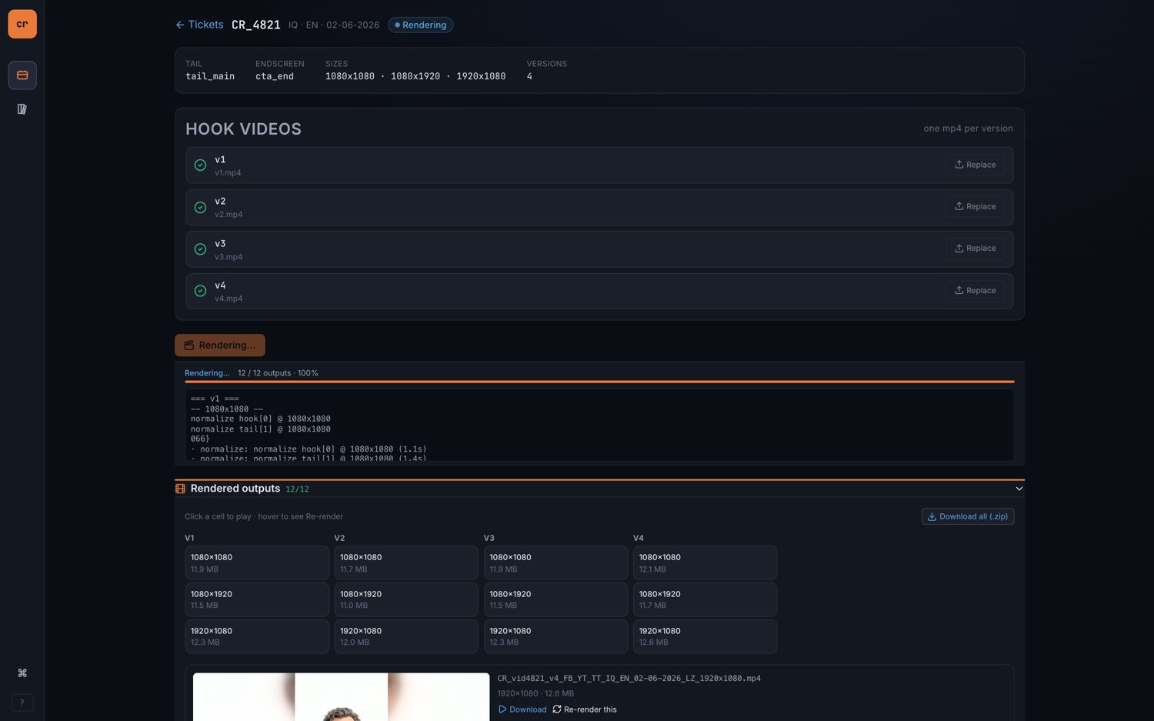Replace the v2 hook video
The height and width of the screenshot is (721, 1154).
coord(975,206)
